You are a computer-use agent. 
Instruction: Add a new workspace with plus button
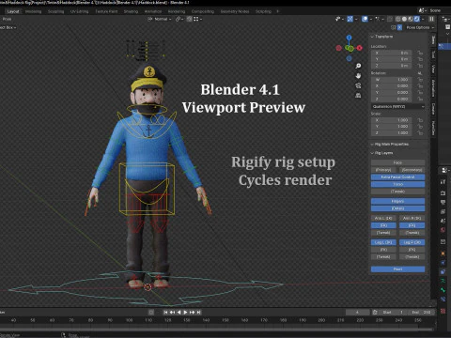(277, 11)
